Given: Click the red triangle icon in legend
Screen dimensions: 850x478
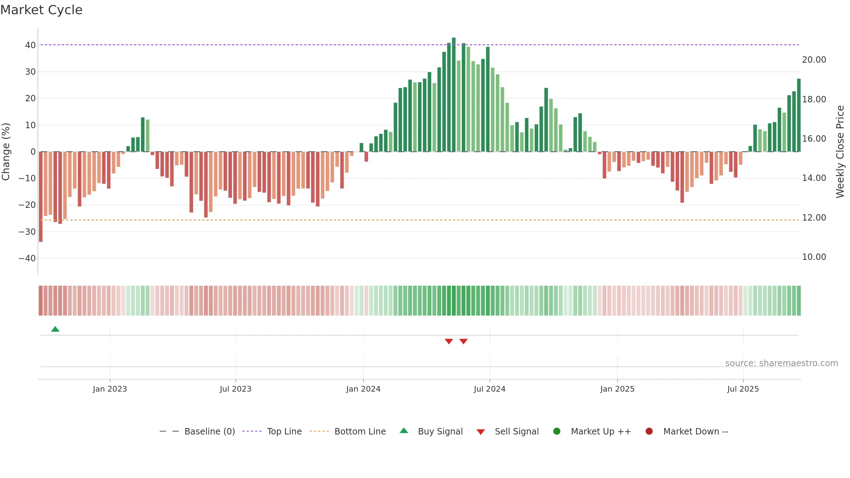Looking at the screenshot, I should coord(481,432).
